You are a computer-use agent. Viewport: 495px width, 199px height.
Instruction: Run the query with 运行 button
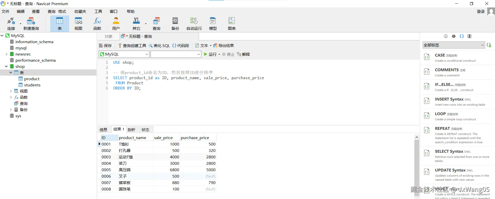click(210, 54)
